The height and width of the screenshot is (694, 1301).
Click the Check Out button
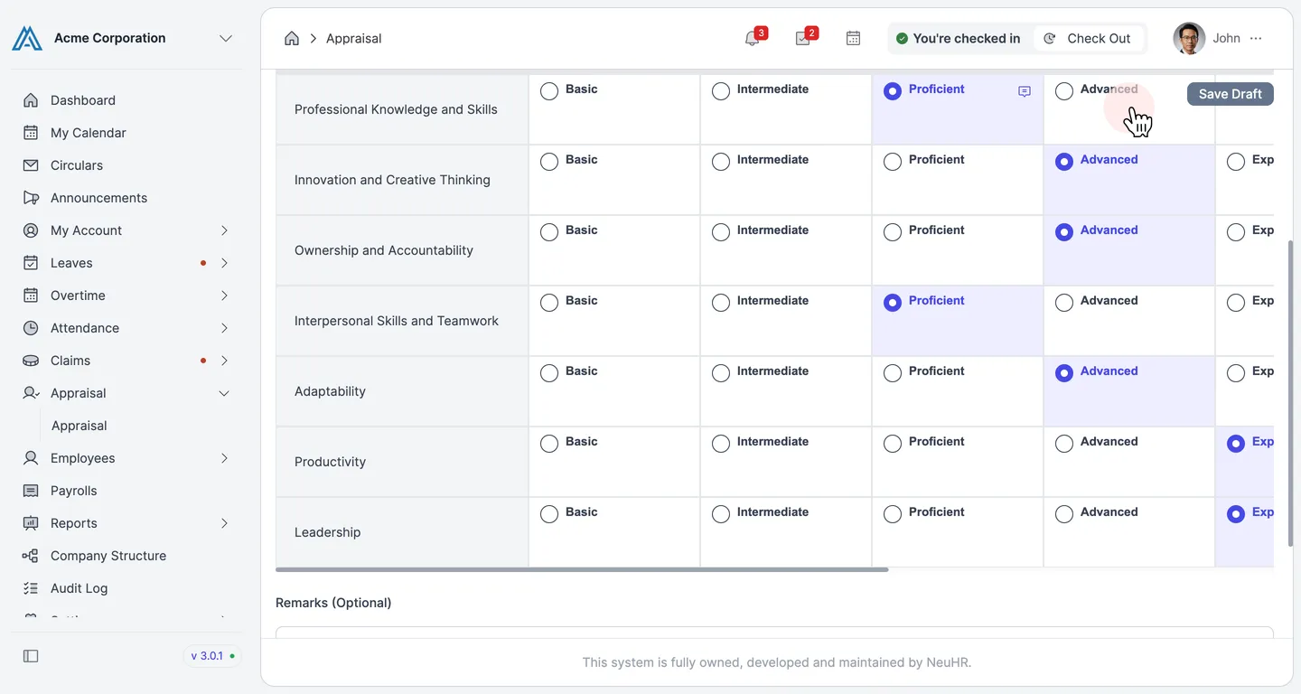(x=1088, y=38)
